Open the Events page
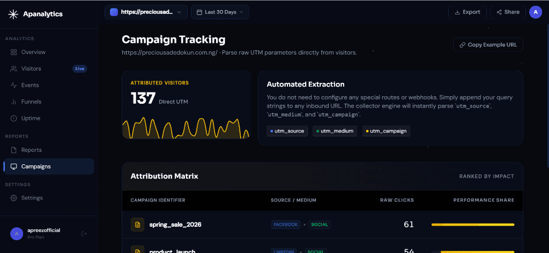The width and height of the screenshot is (549, 253). coord(49,85)
